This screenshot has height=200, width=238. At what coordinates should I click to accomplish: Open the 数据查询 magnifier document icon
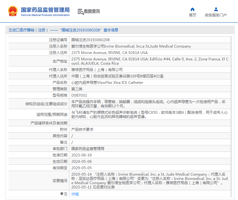tap(81, 12)
